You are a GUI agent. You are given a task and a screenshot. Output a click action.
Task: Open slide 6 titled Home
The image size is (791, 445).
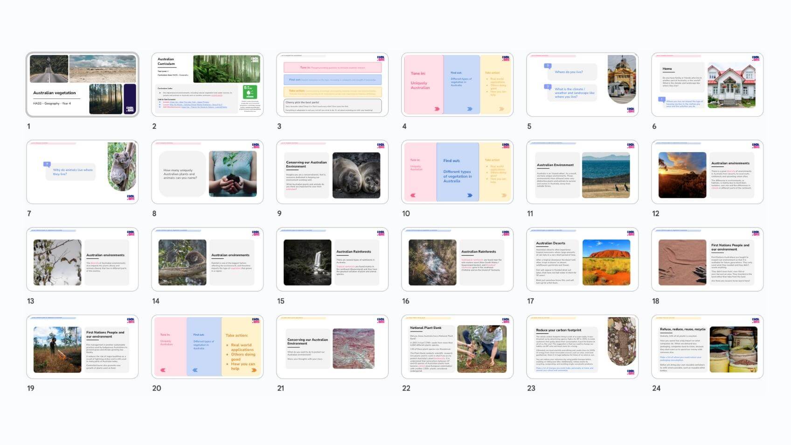click(x=707, y=84)
